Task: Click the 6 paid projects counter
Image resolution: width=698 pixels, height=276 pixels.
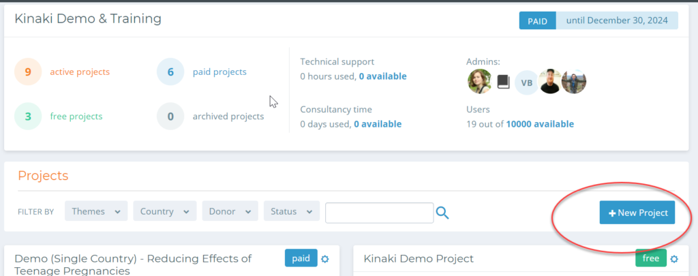Action: [x=202, y=72]
